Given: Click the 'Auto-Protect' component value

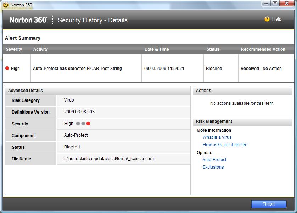Looking at the screenshot, I should pos(76,135).
